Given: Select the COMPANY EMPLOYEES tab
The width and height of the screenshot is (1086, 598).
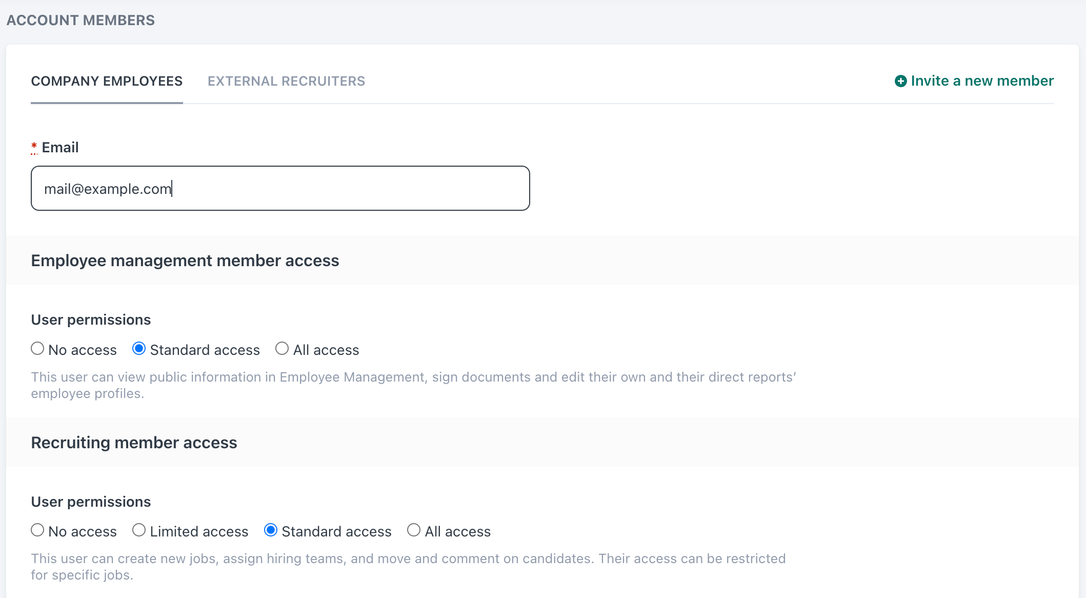Looking at the screenshot, I should [x=107, y=81].
